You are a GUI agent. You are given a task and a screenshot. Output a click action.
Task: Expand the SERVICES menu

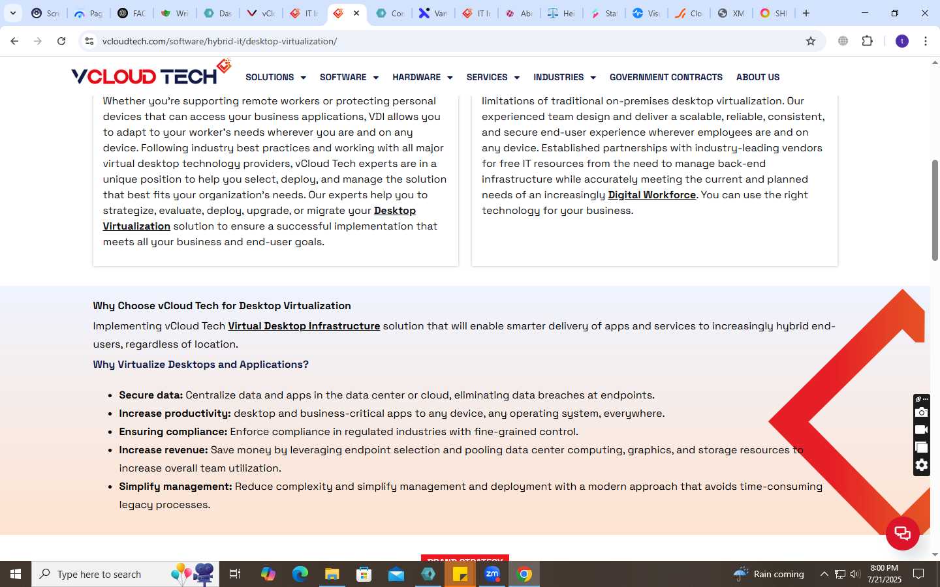coord(493,77)
